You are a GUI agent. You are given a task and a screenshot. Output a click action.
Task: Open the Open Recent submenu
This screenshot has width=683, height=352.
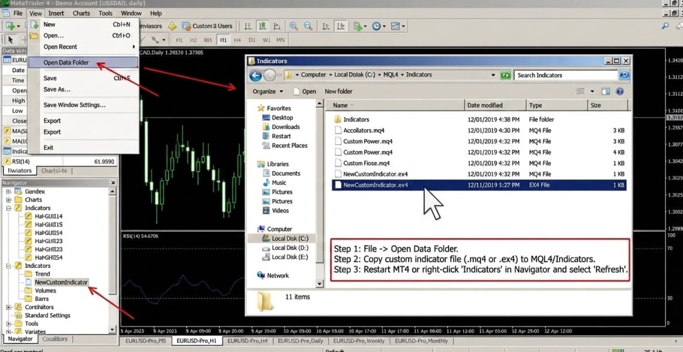point(83,47)
